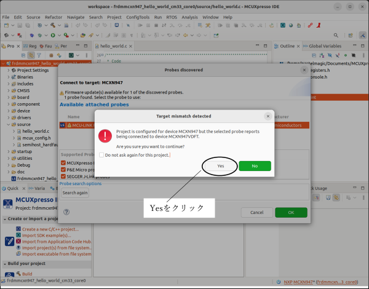Viewport: 369px width, 289px height.
Task: Close the Target mismatch detected dialog
Action: point(268,116)
